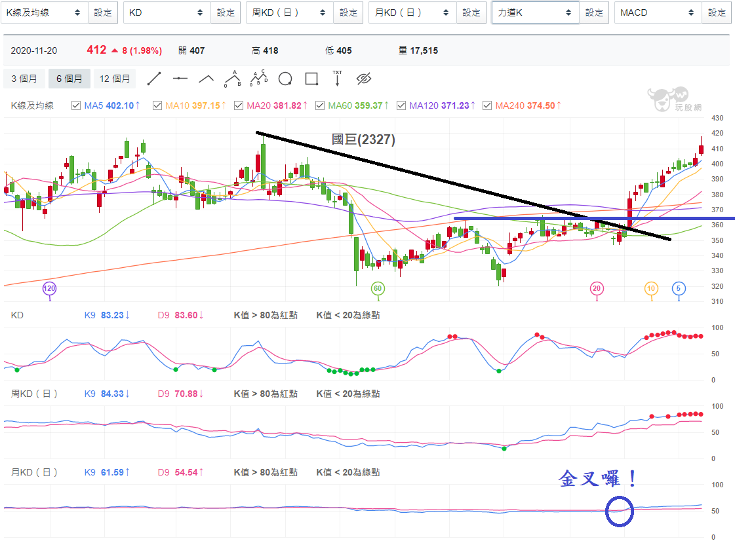Open the 月KD(日) indicator dropdown
Viewport: 735px width, 541px height.
pos(412,12)
